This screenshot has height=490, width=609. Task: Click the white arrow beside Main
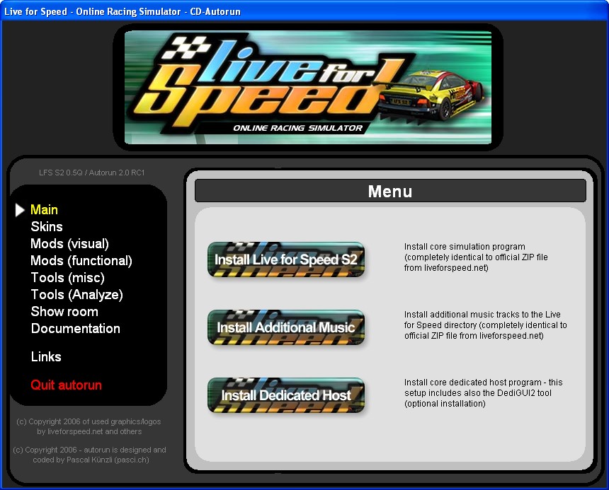pyautogui.click(x=20, y=210)
